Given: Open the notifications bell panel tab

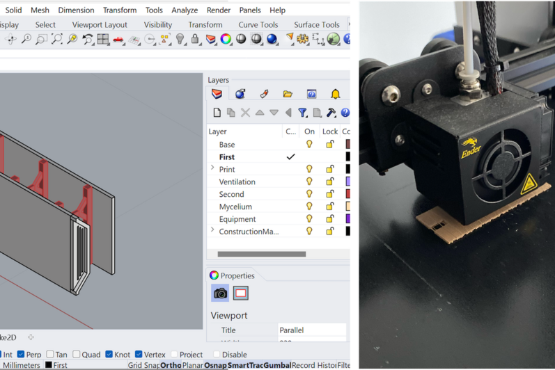Looking at the screenshot, I should coord(336,94).
